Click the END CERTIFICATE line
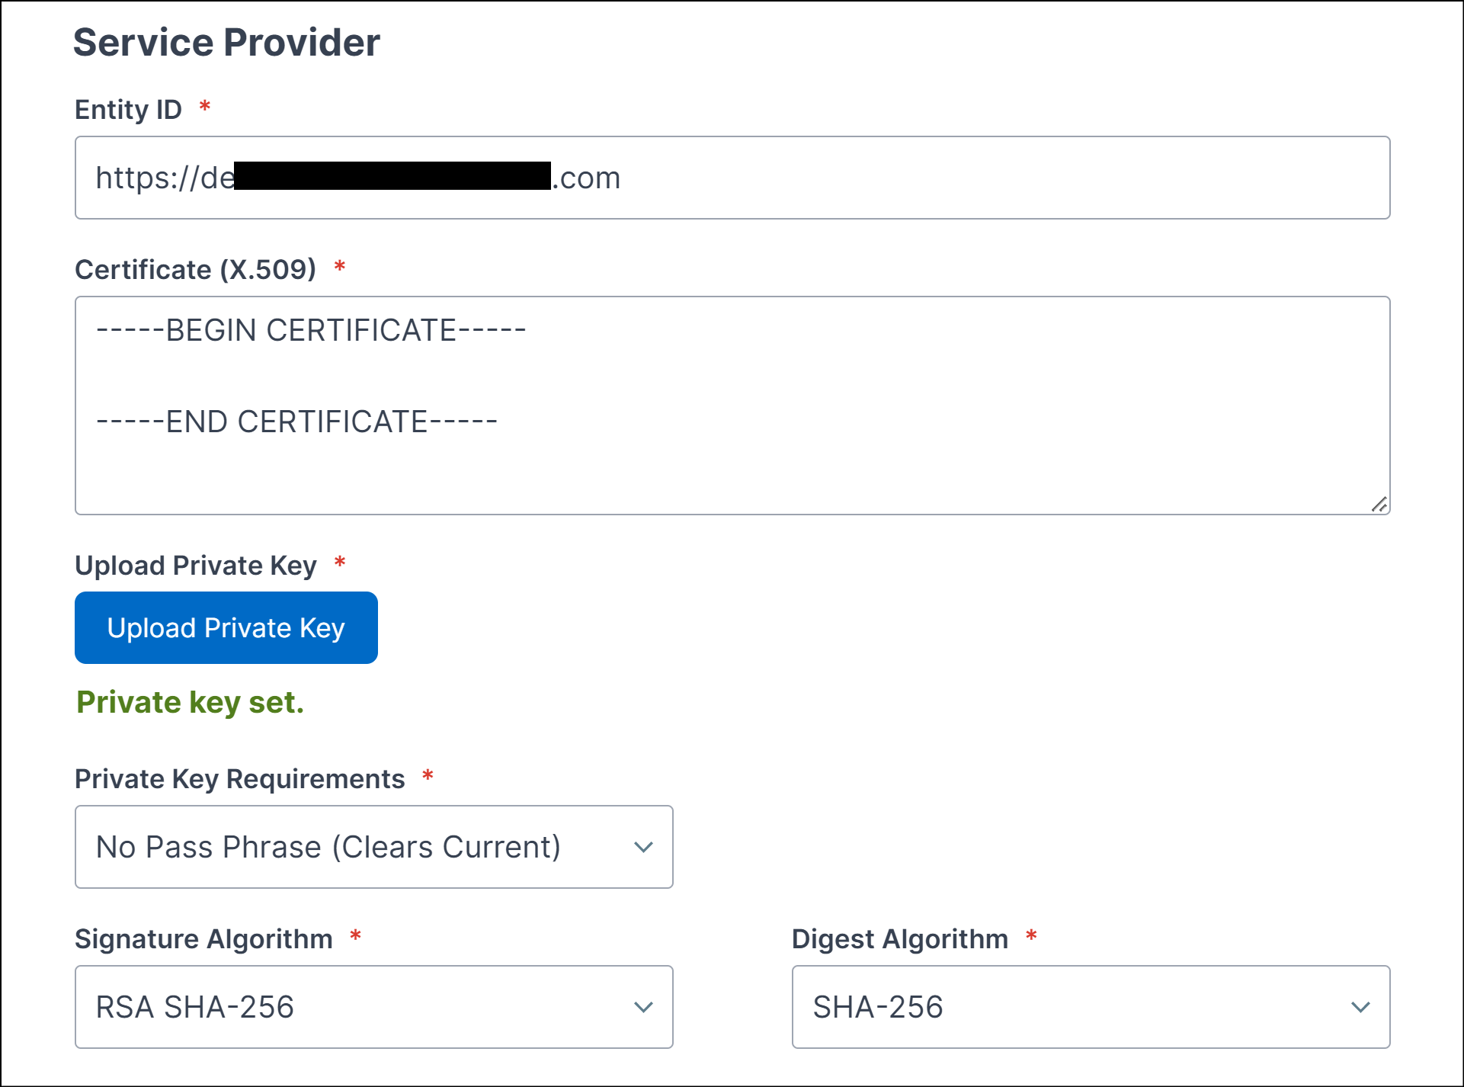This screenshot has width=1464, height=1087. (296, 422)
